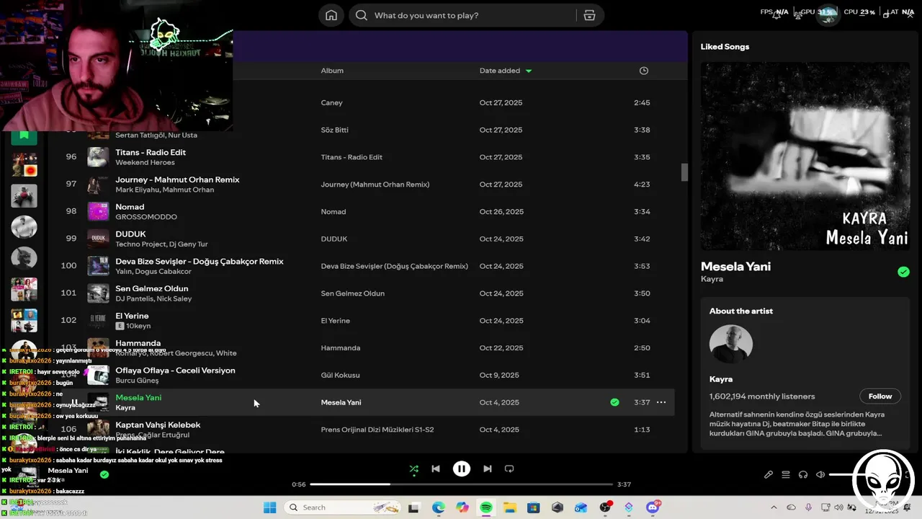The height and width of the screenshot is (519, 922).
Task: Open Copilot from the taskbar
Action: 462,507
